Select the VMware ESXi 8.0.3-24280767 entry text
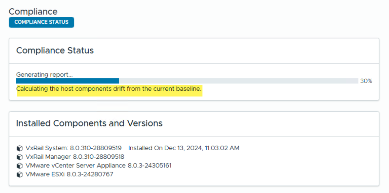This screenshot has height=193, width=389. click(x=69, y=174)
